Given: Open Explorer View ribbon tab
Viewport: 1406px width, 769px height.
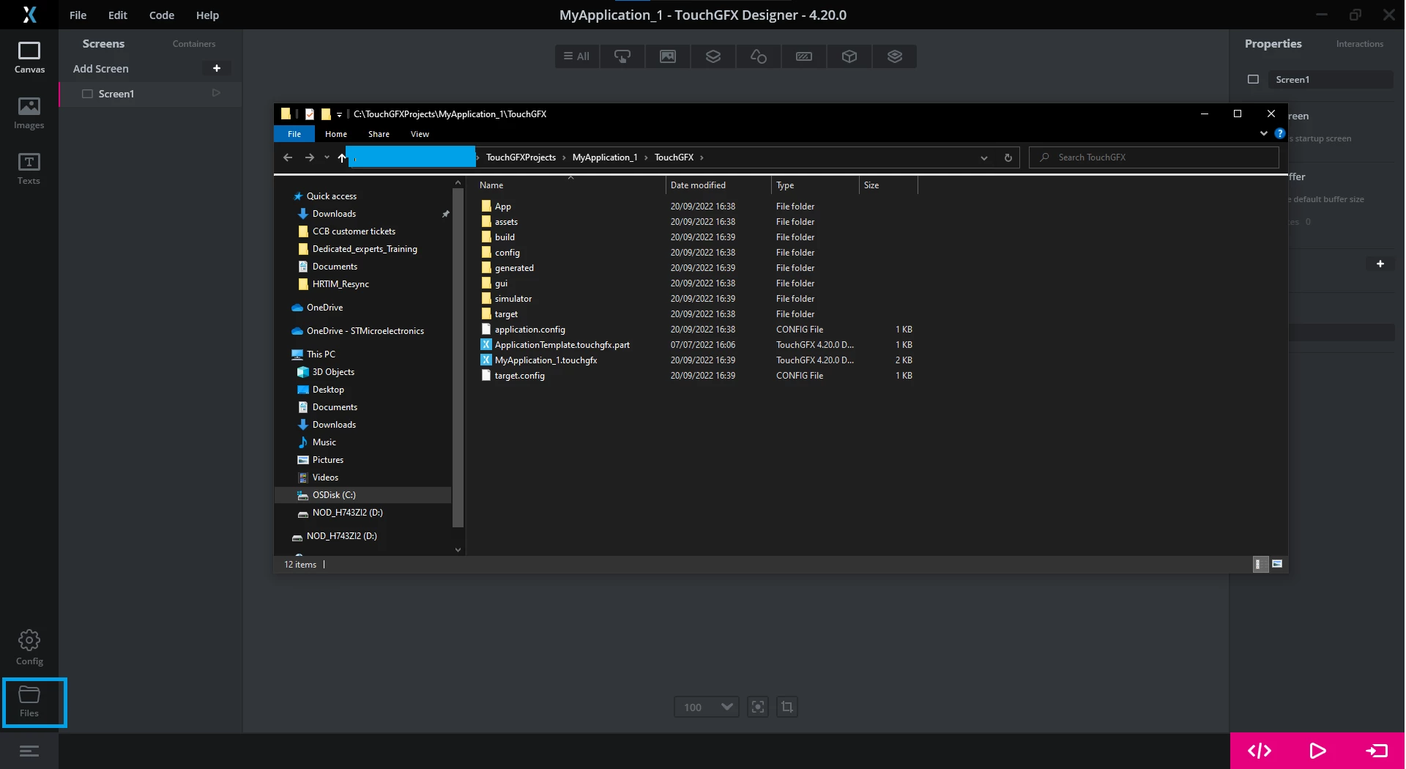Looking at the screenshot, I should 420,134.
